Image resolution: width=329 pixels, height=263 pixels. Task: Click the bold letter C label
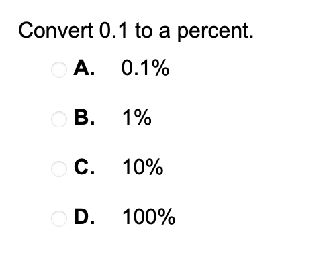[x=84, y=167]
